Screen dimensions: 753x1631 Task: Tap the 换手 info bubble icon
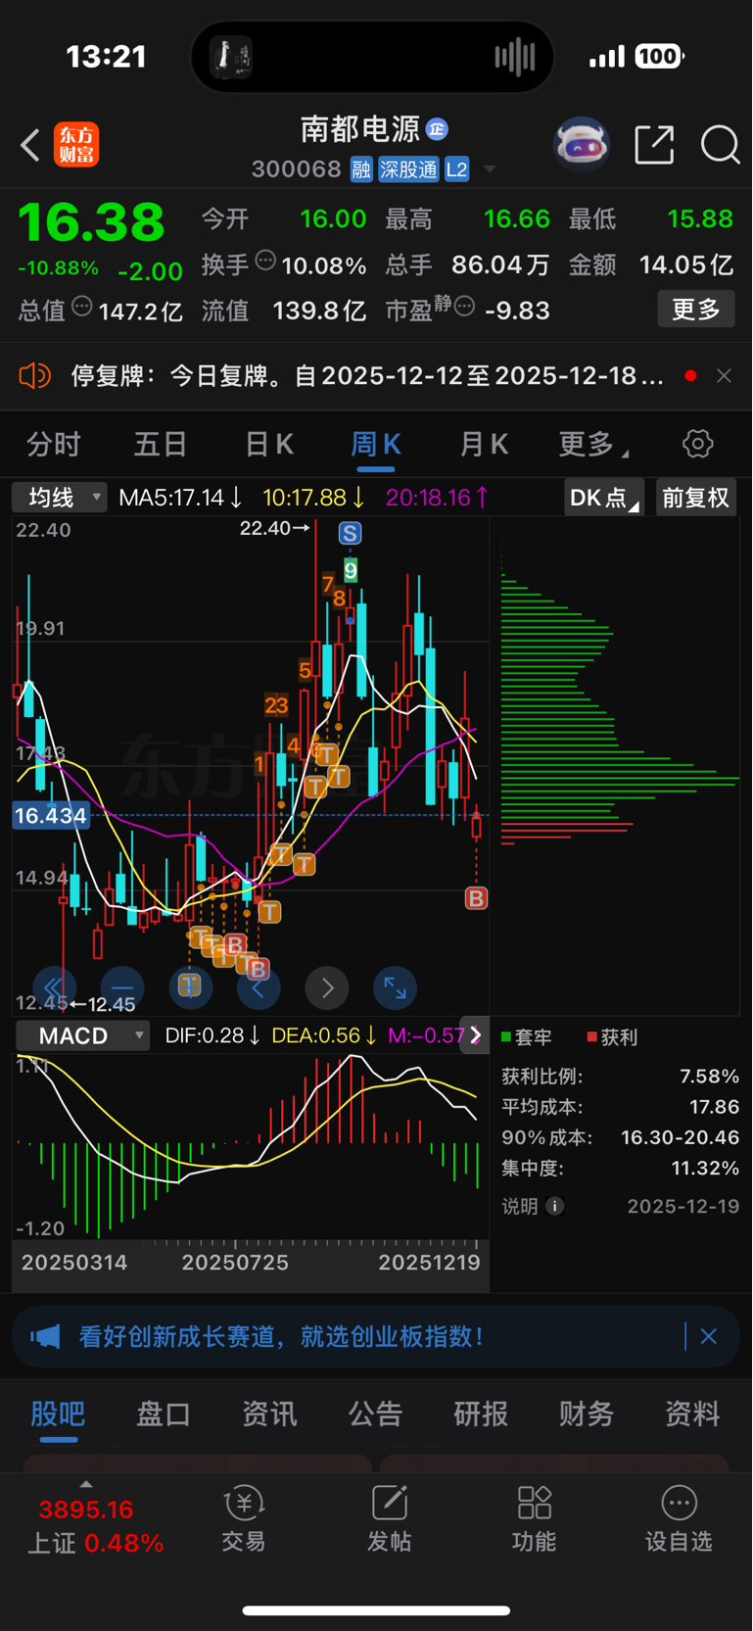pyautogui.click(x=265, y=261)
